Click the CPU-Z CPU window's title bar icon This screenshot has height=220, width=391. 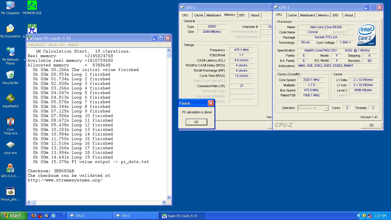tap(275, 7)
